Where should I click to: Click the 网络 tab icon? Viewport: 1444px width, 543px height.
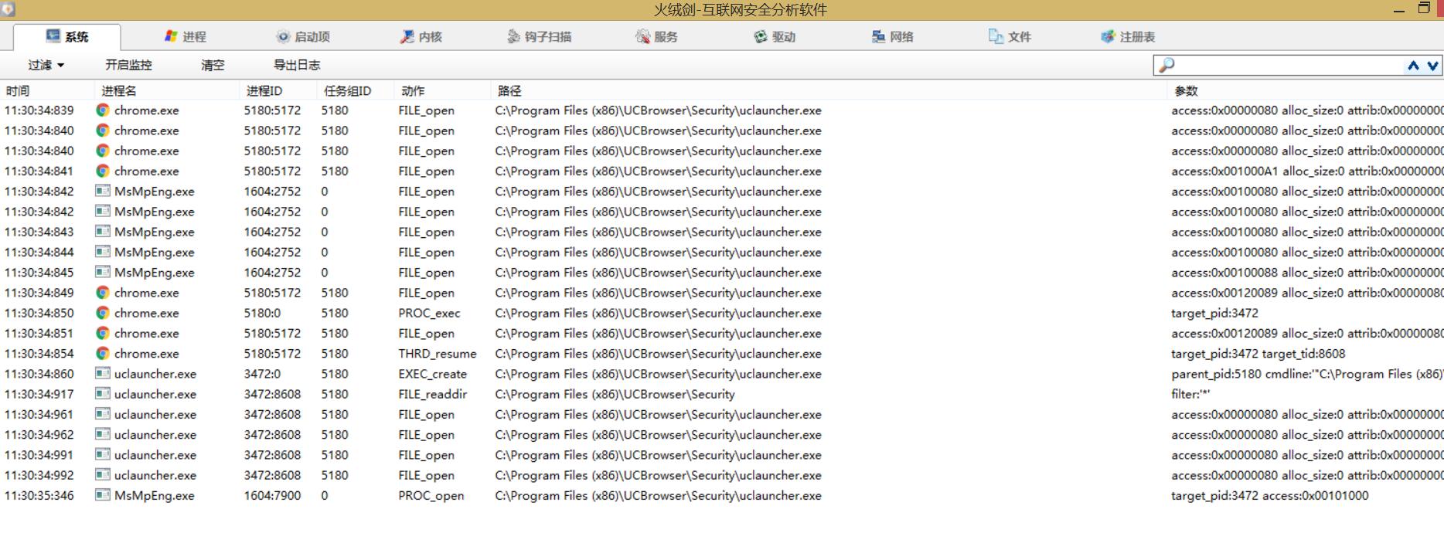pos(878,36)
